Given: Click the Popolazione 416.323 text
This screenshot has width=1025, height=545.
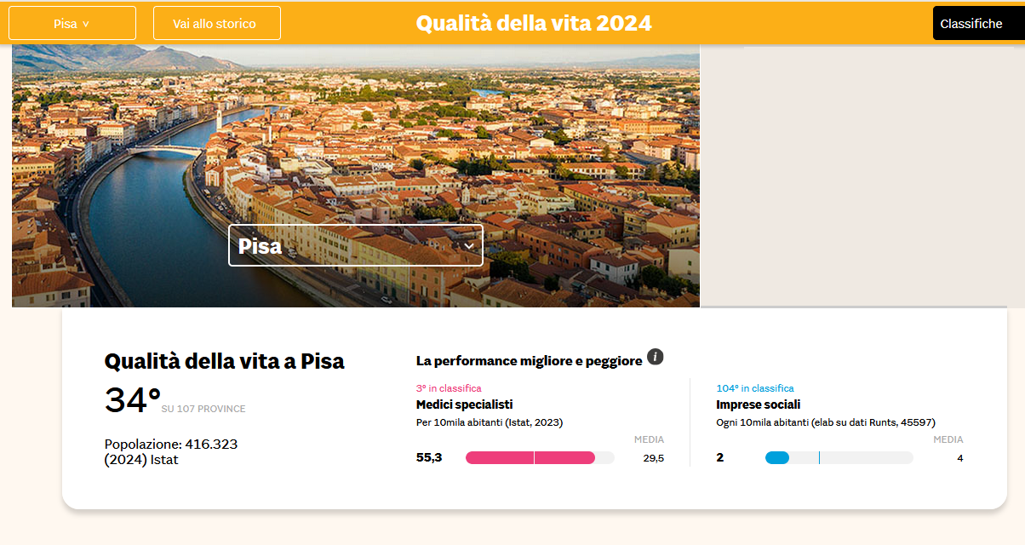Looking at the screenshot, I should [171, 445].
